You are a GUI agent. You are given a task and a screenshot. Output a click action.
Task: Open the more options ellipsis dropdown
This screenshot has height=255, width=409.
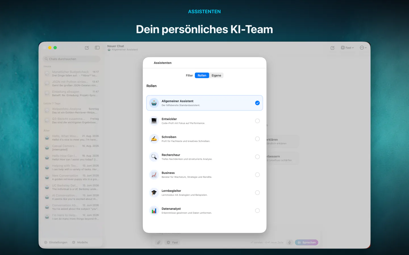(x=363, y=48)
